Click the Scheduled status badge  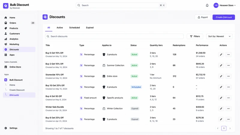point(136,87)
